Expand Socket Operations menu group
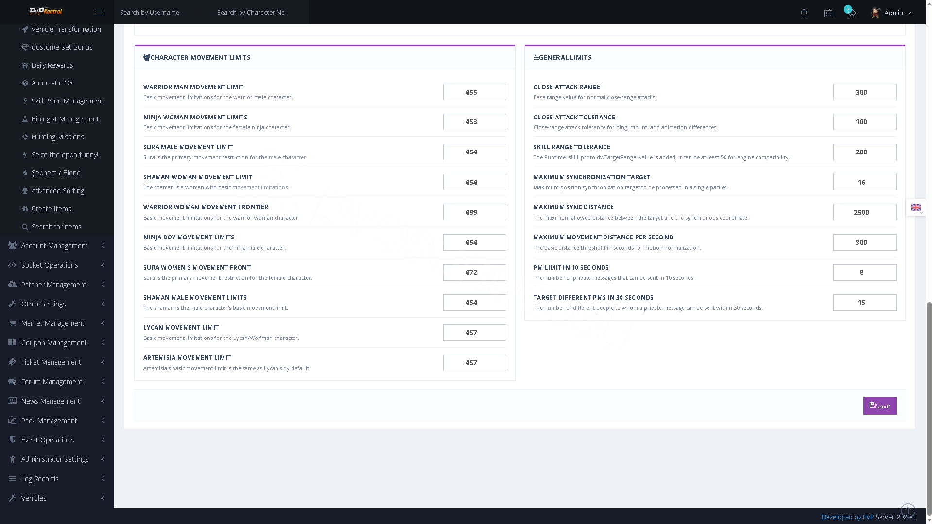This screenshot has height=524, width=932. 57,265
